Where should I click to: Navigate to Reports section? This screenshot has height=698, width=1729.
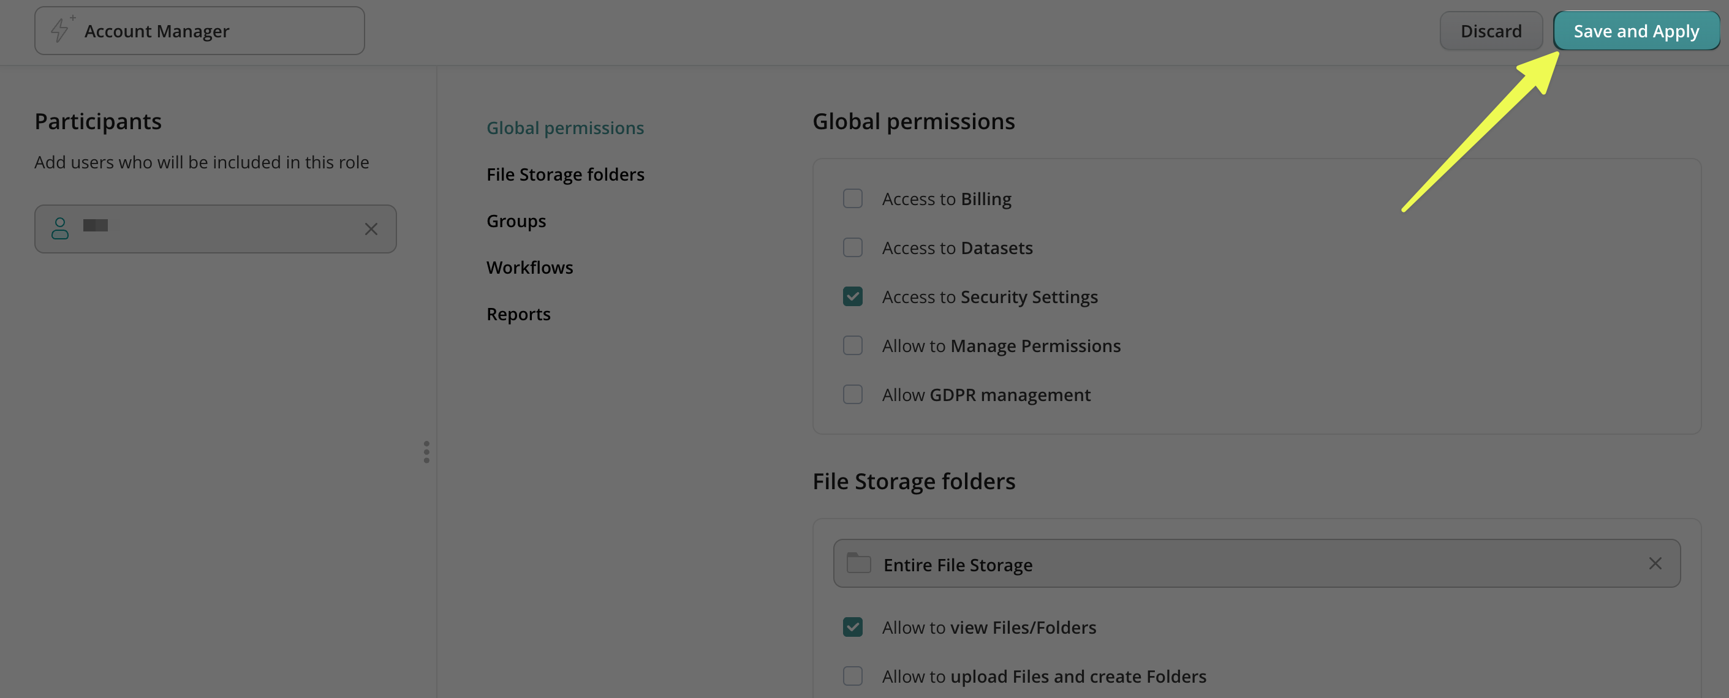pyautogui.click(x=518, y=314)
